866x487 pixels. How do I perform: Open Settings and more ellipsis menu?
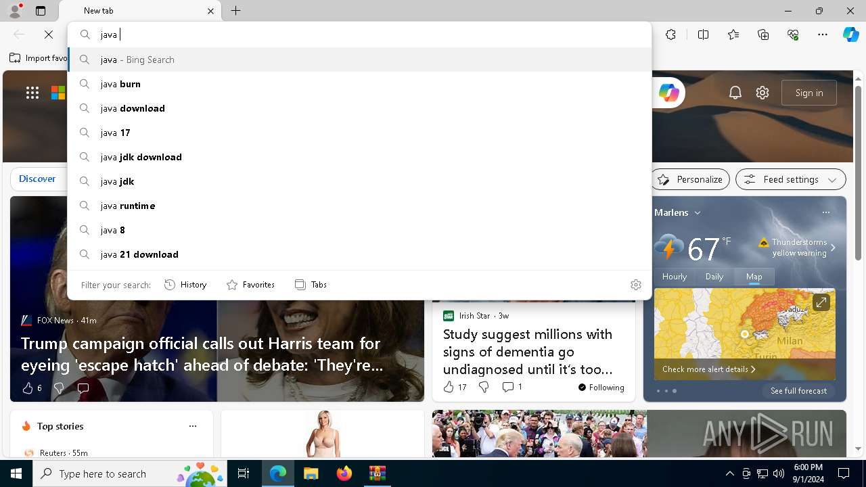tap(823, 34)
